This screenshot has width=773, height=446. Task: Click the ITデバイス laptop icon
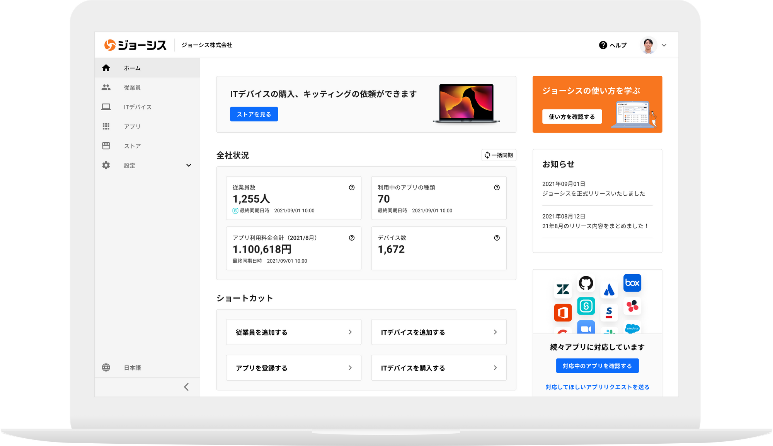coord(106,107)
